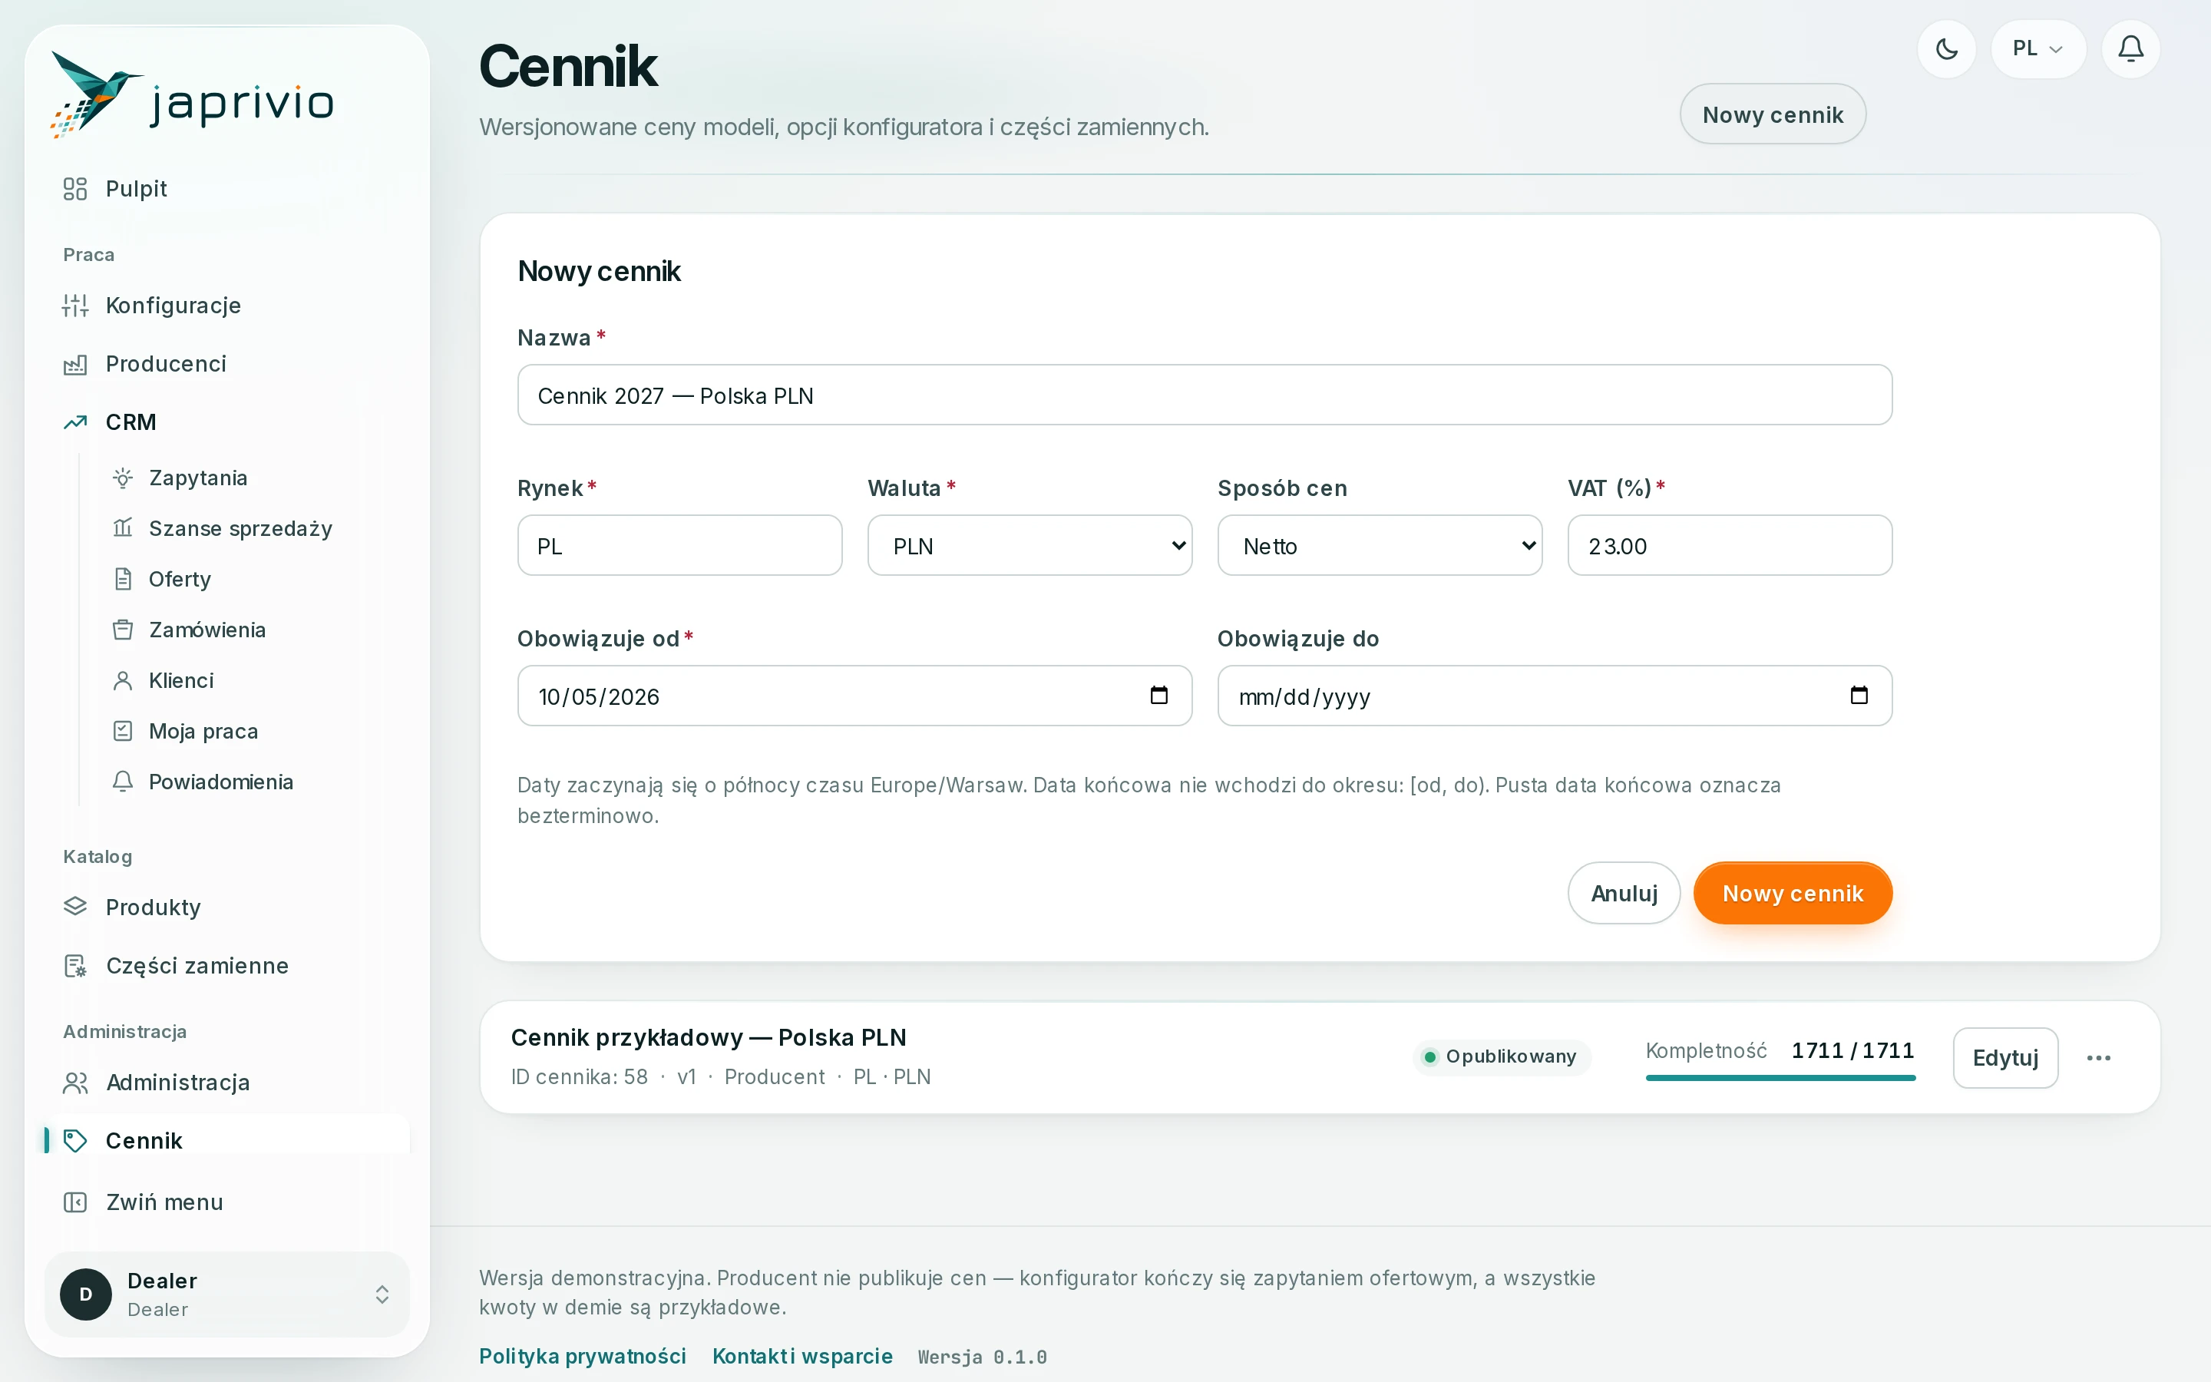
Task: Open the Waluta PLN dropdown
Action: 1029,546
